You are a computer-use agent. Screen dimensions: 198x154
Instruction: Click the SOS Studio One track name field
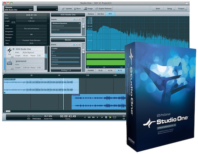point(29,49)
